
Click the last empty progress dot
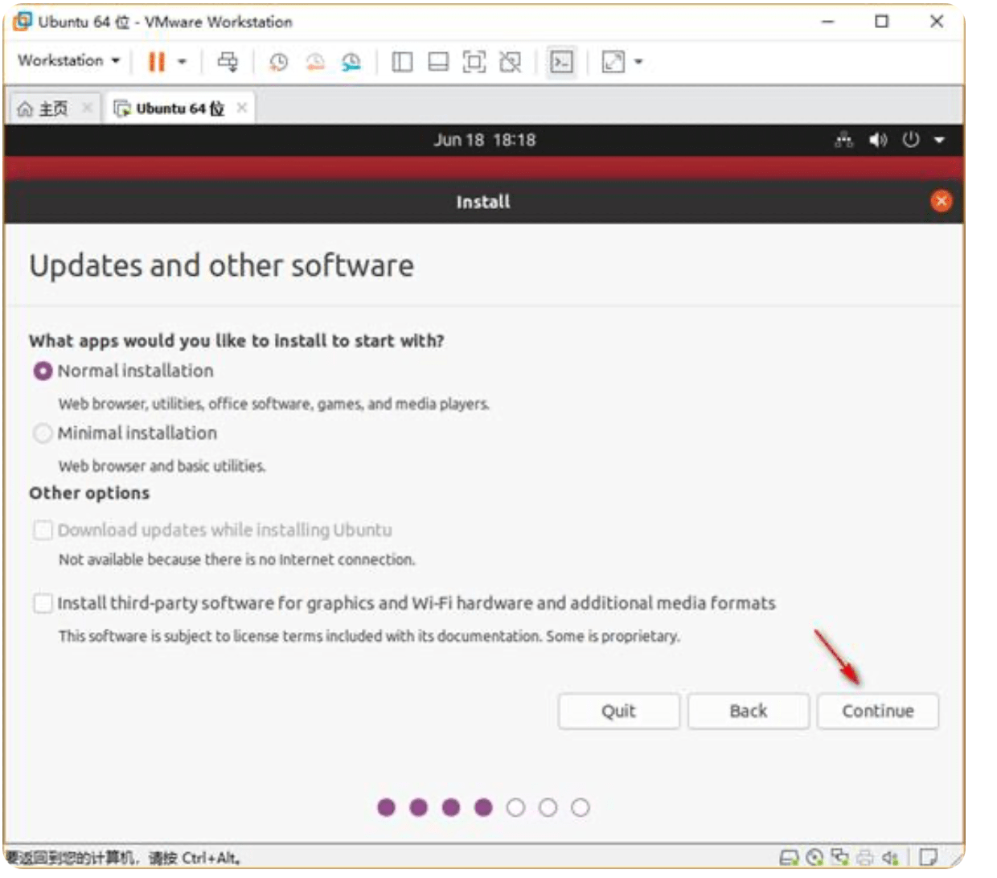point(581,807)
